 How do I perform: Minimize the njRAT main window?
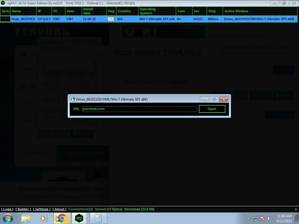(274, 3)
